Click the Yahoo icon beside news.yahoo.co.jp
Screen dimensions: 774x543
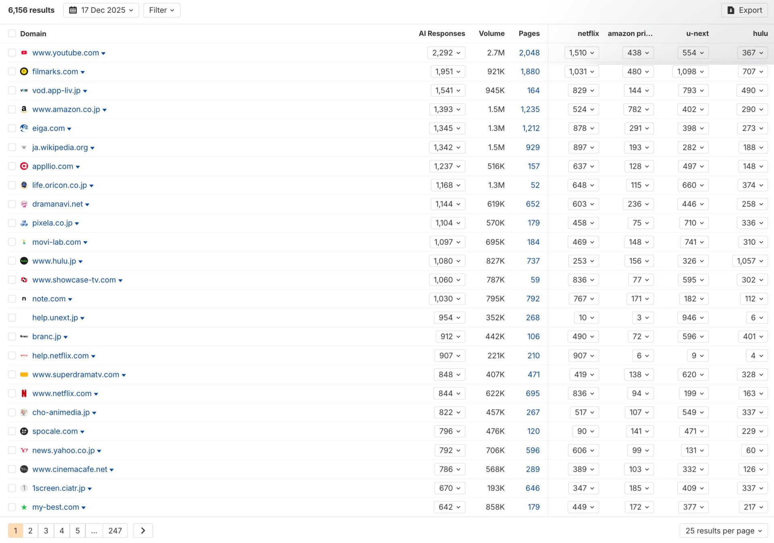pos(24,450)
